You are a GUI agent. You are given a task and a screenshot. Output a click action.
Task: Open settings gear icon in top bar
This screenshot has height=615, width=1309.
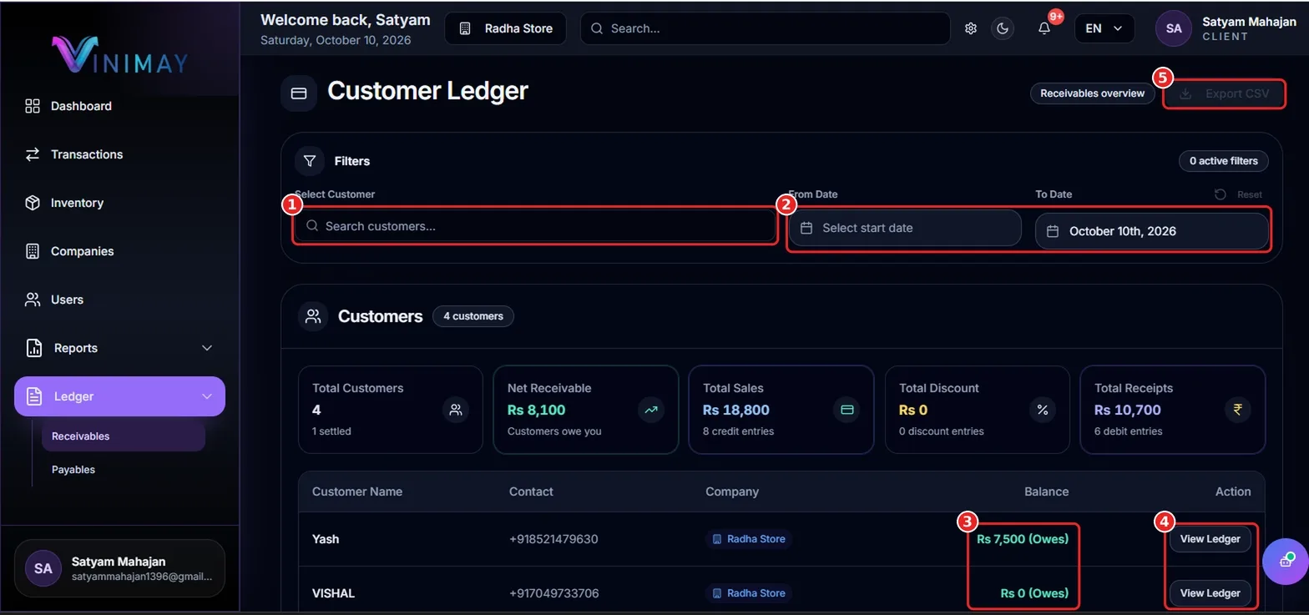click(x=971, y=28)
